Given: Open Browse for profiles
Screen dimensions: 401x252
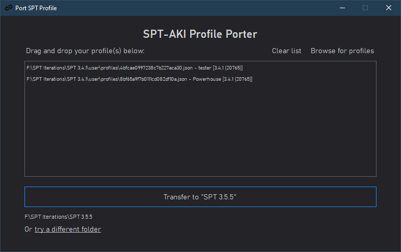Looking at the screenshot, I should pyautogui.click(x=342, y=51).
